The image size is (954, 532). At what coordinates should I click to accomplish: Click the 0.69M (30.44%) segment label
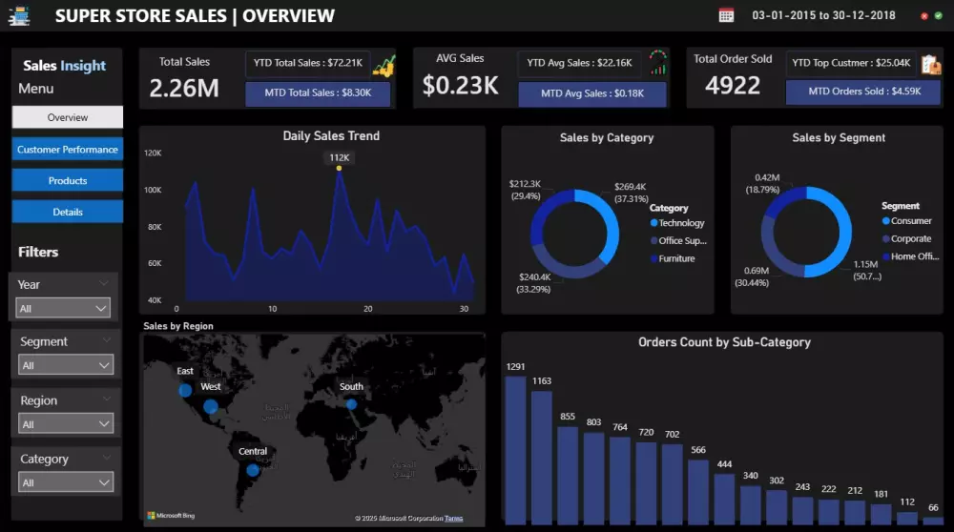click(x=752, y=276)
